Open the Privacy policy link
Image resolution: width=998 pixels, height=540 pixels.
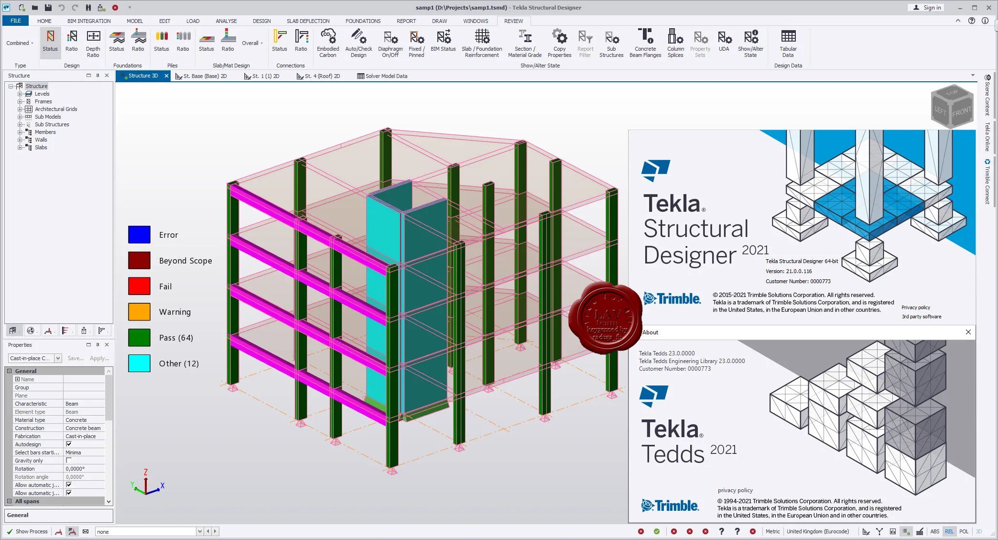coord(915,308)
